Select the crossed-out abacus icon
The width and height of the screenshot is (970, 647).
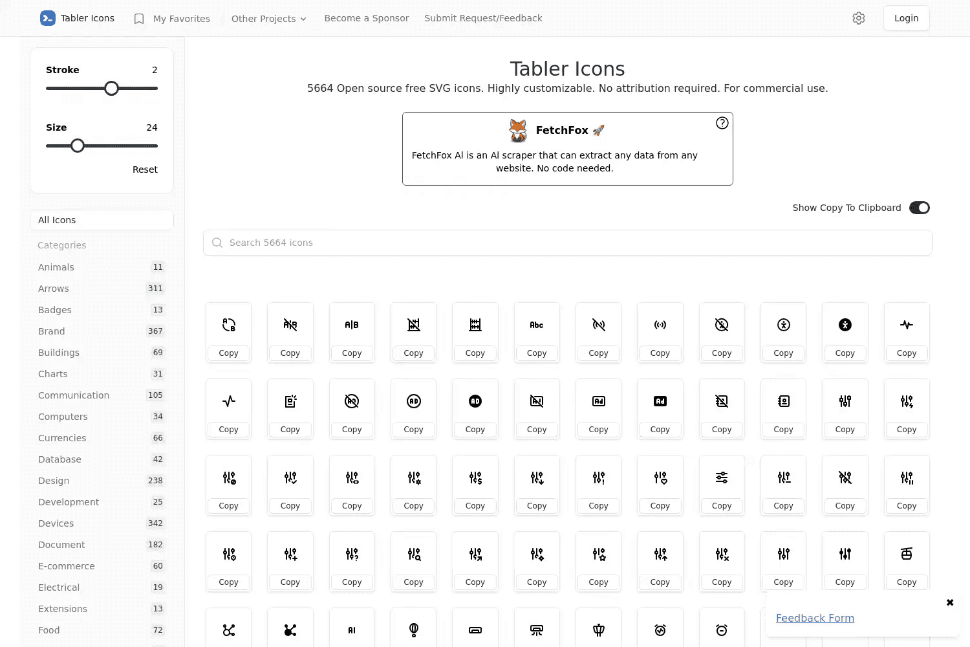pyautogui.click(x=414, y=325)
